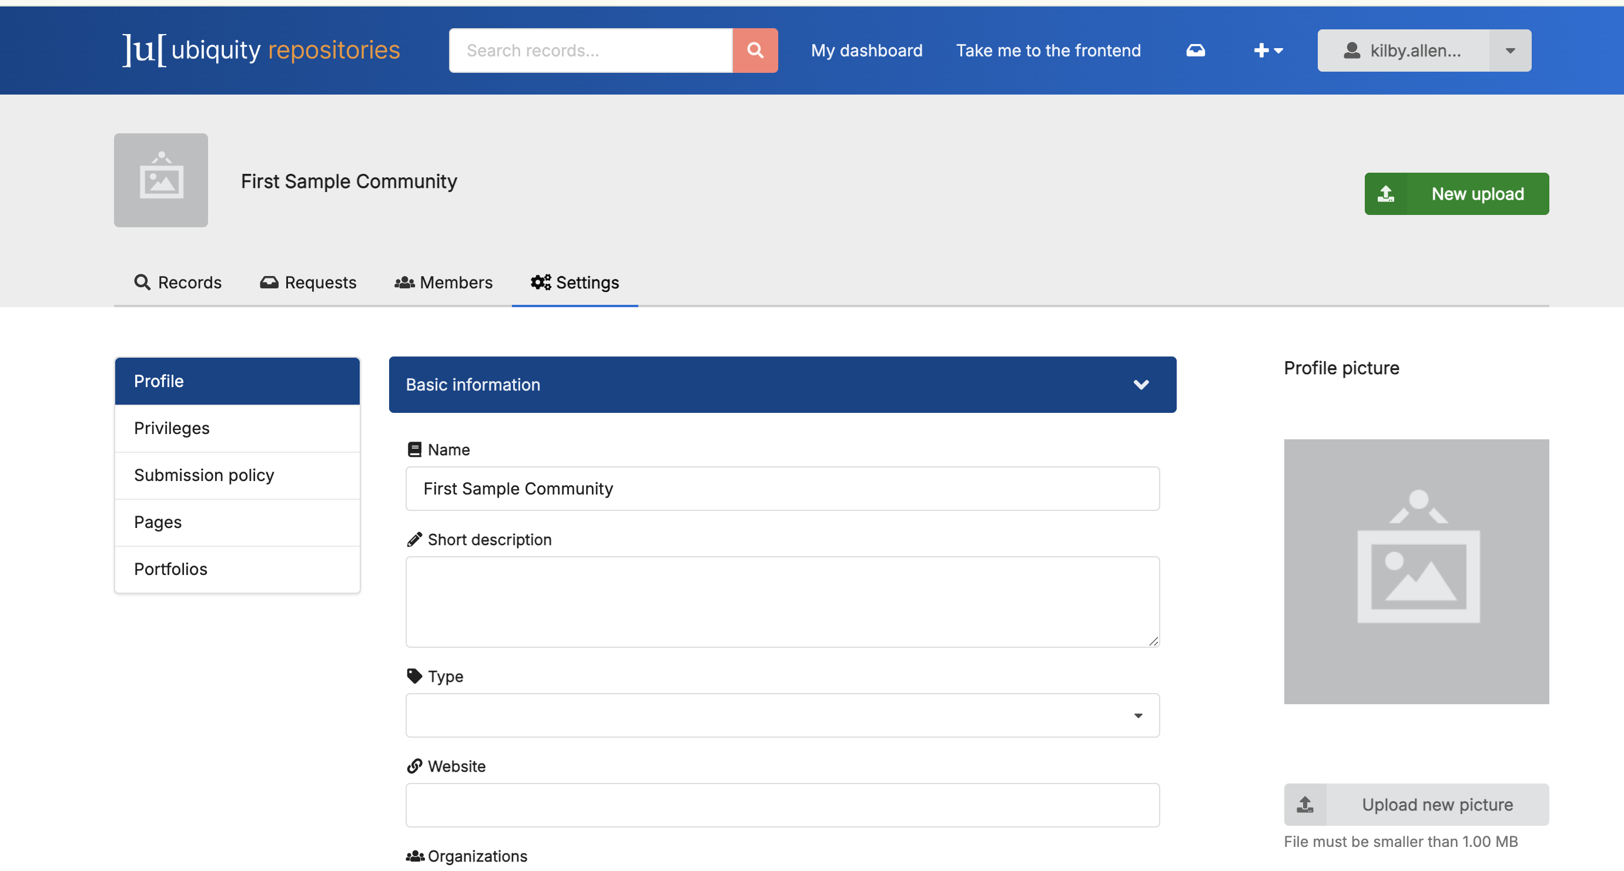
Task: Go to the Members tab
Action: 444,282
